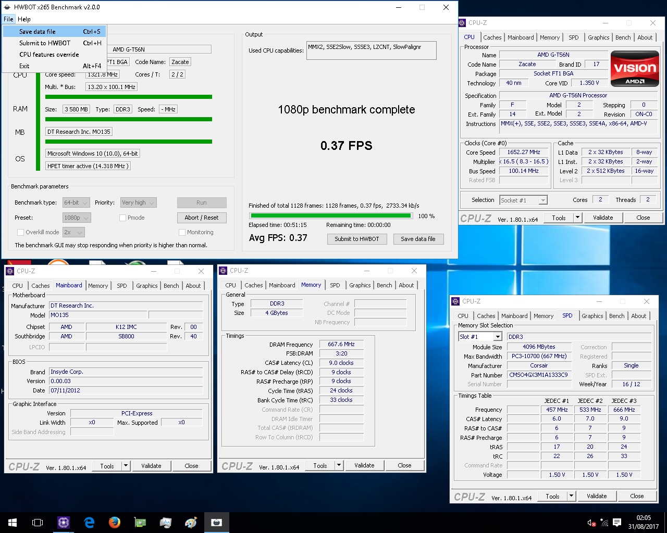This screenshot has width=667, height=533.
Task: Choose Exit from the File menu
Action: [x=55, y=66]
